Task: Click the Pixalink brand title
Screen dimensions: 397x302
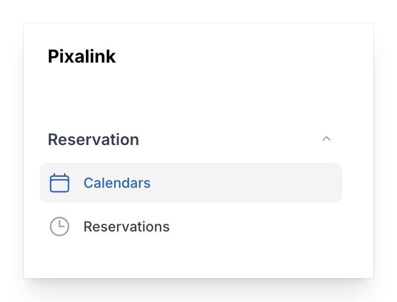Action: coord(81,56)
